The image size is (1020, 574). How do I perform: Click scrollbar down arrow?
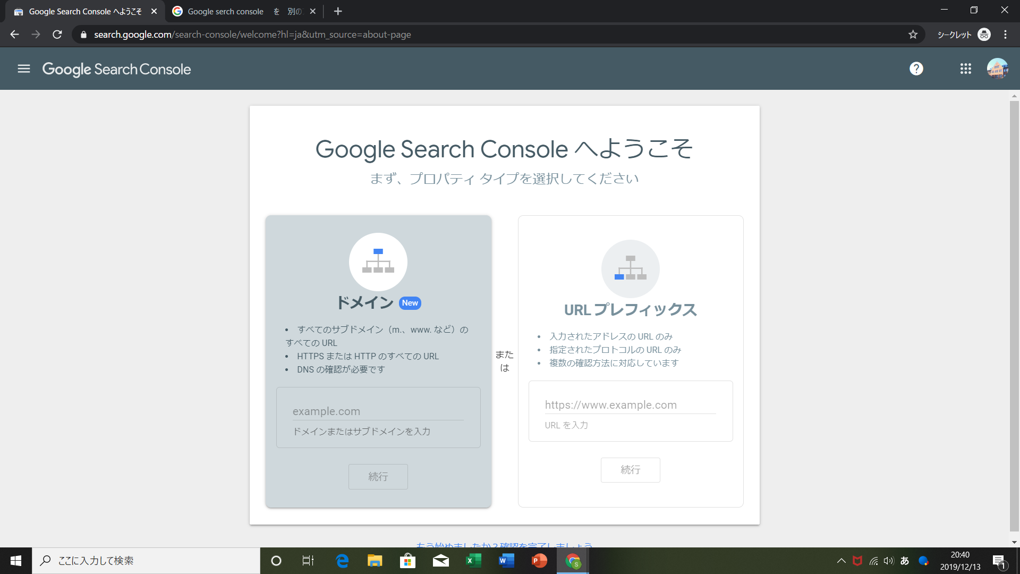point(1014,542)
